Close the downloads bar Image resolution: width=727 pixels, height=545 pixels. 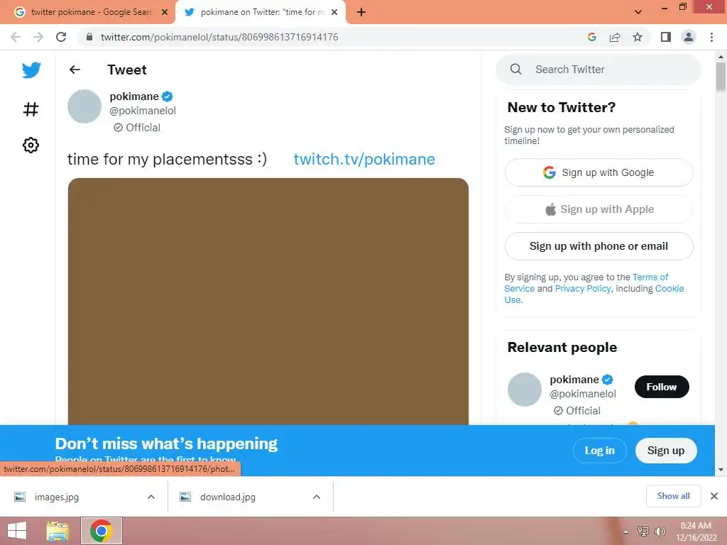(x=714, y=496)
